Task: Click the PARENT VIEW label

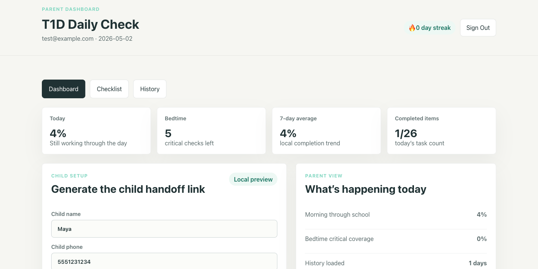Action: tap(324, 176)
